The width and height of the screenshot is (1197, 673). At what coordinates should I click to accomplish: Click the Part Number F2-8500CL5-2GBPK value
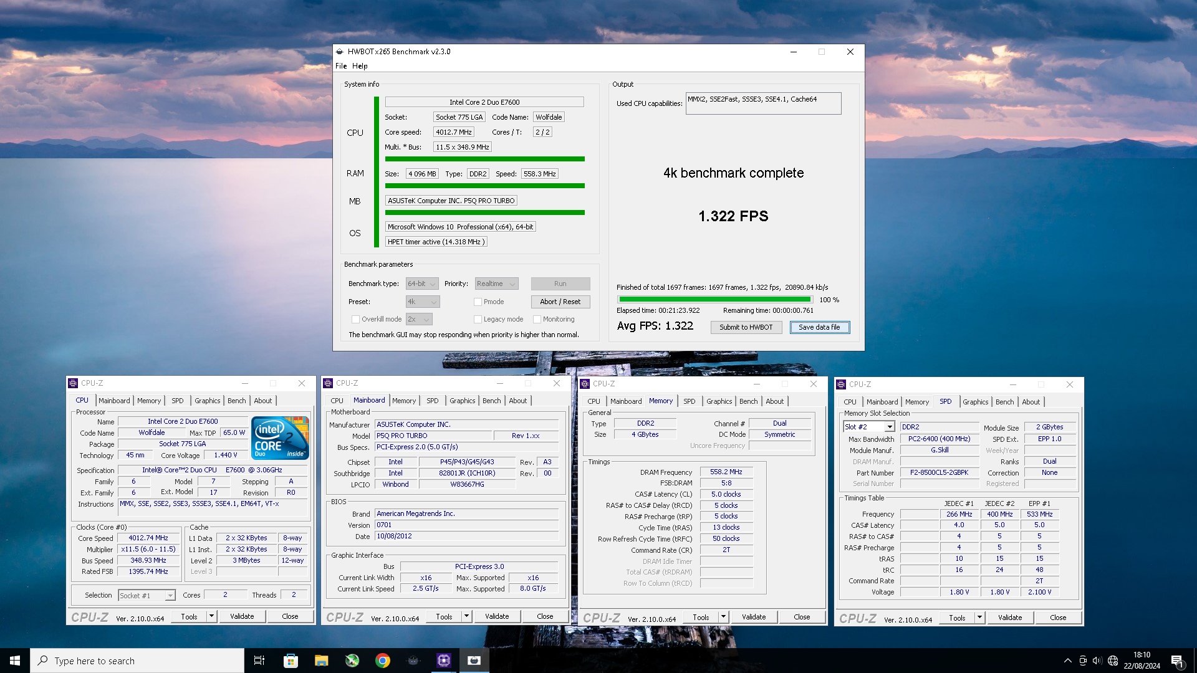940,473
